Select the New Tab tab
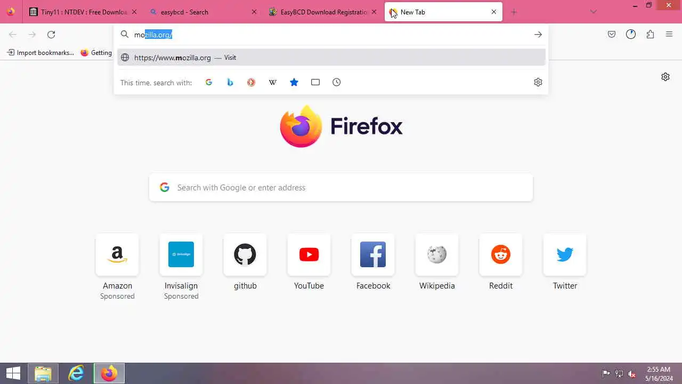 pyautogui.click(x=443, y=12)
